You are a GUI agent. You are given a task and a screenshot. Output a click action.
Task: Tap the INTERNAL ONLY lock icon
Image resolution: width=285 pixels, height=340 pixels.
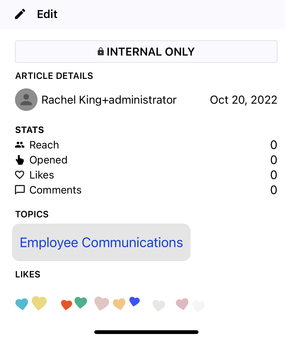101,51
